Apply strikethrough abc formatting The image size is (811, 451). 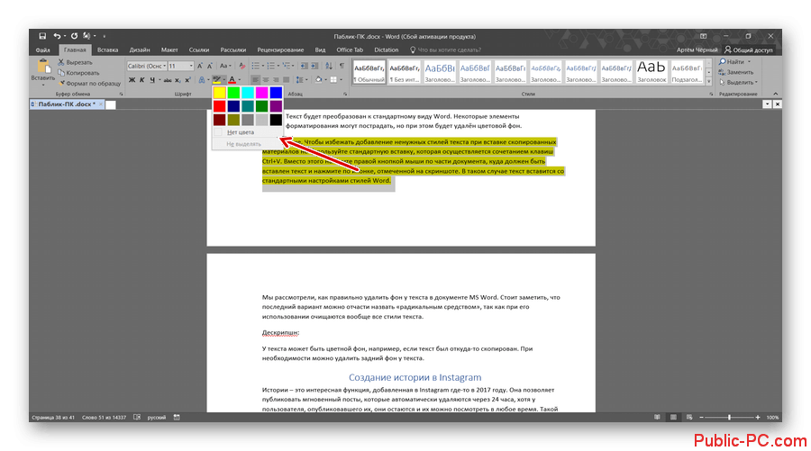[x=168, y=80]
